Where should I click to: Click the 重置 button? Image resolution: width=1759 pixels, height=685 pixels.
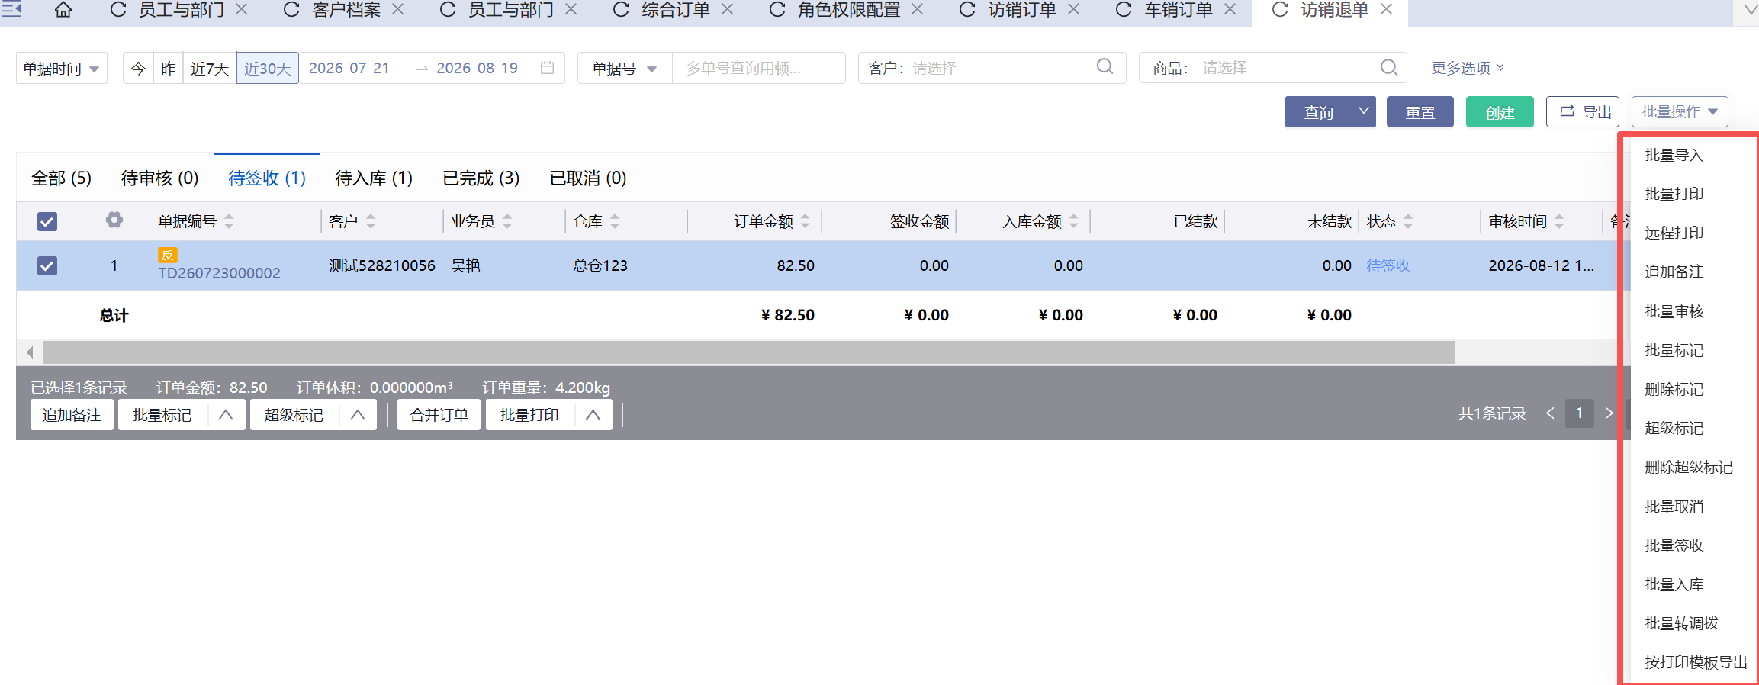(1420, 112)
